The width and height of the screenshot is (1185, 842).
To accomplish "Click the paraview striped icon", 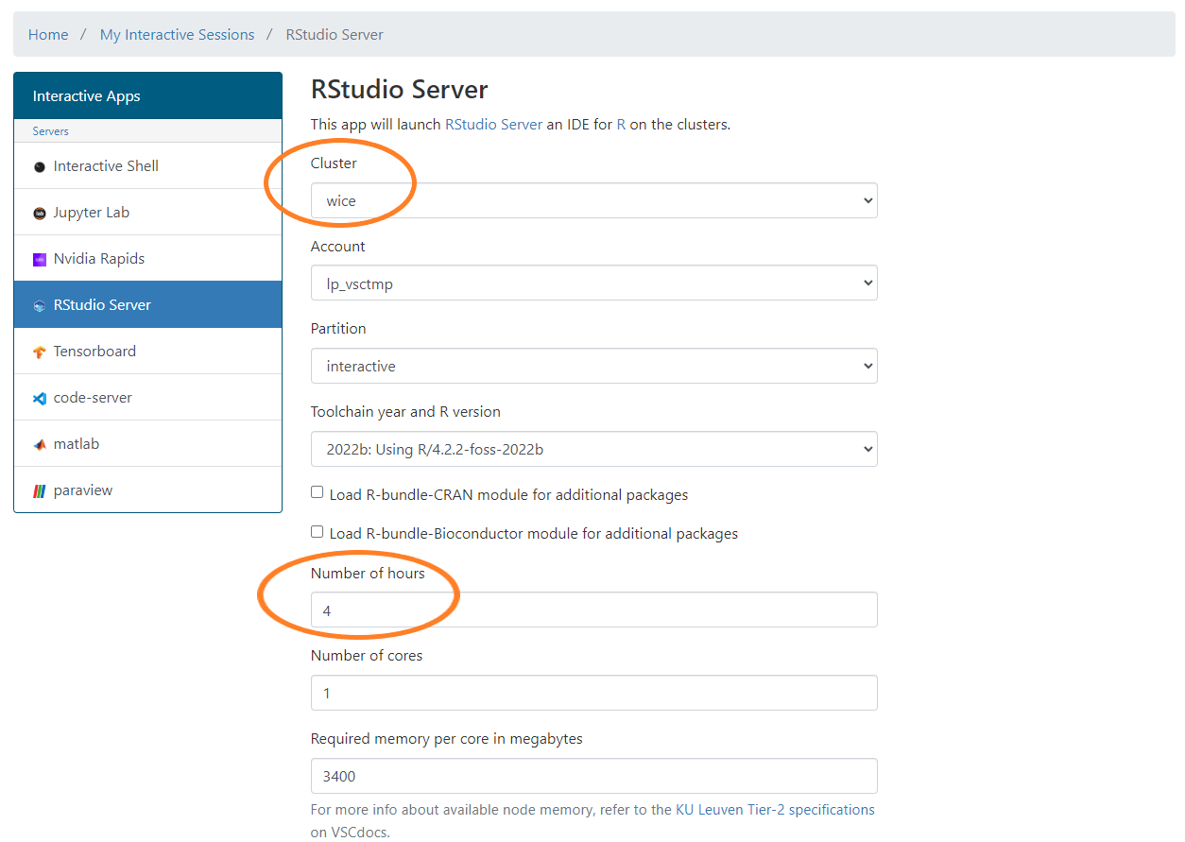I will pos(40,490).
